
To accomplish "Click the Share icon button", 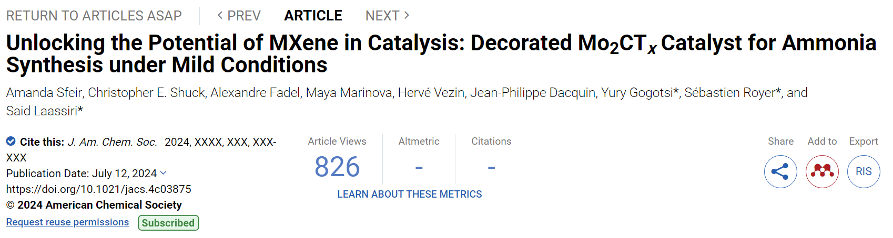I will pos(780,171).
